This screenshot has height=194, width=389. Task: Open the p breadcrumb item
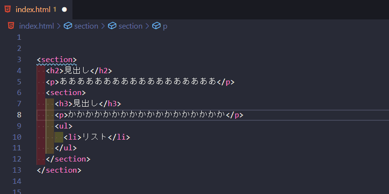coord(165,27)
